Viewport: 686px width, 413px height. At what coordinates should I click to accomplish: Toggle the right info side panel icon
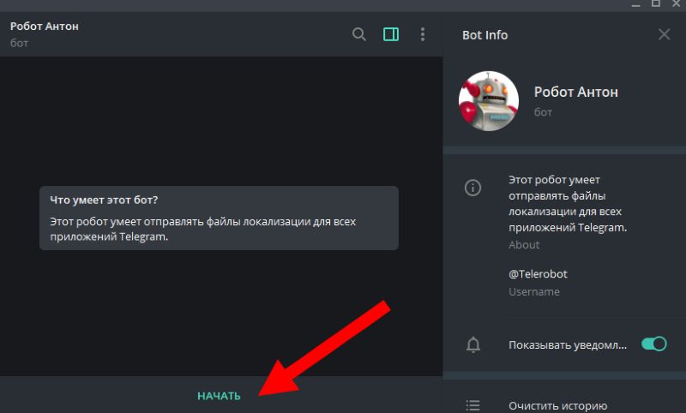[x=391, y=34]
